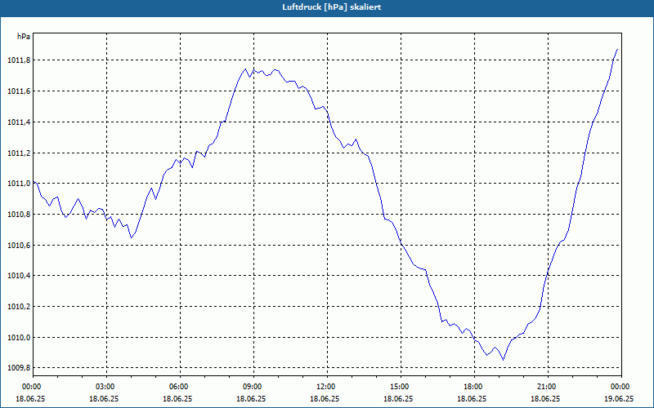Image resolution: width=654 pixels, height=408 pixels.
Task: Select the 1011,6 y-axis value
Action: pyautogui.click(x=19, y=91)
